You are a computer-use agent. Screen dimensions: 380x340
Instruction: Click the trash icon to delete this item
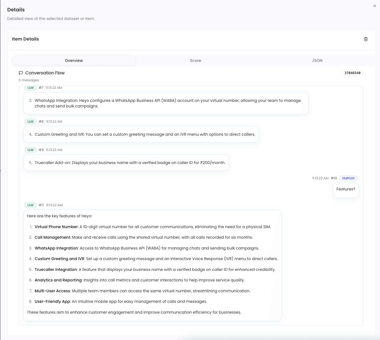366,39
